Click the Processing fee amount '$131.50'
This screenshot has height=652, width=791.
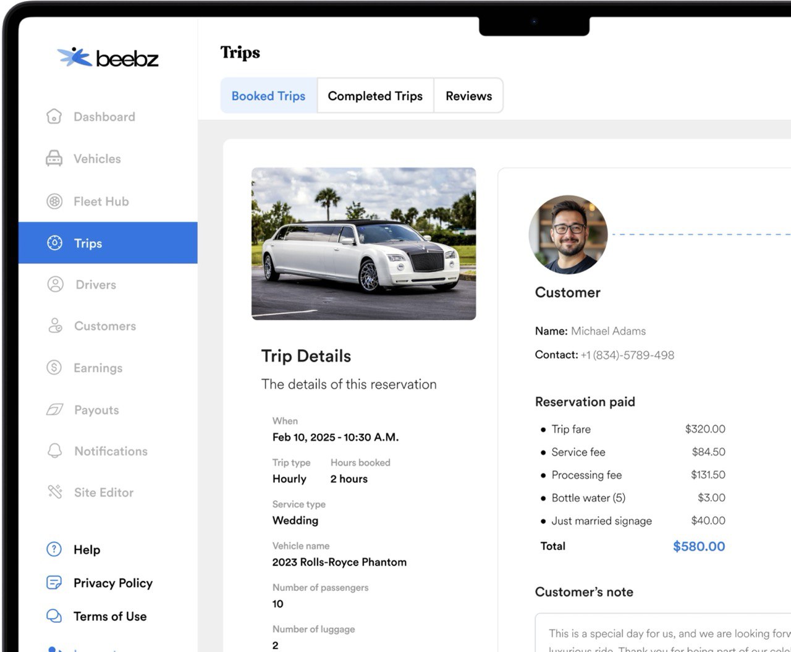point(708,475)
